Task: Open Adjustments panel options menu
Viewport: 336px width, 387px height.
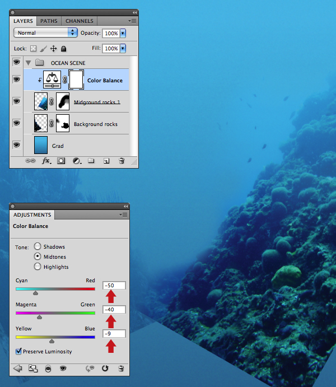Action: click(123, 215)
